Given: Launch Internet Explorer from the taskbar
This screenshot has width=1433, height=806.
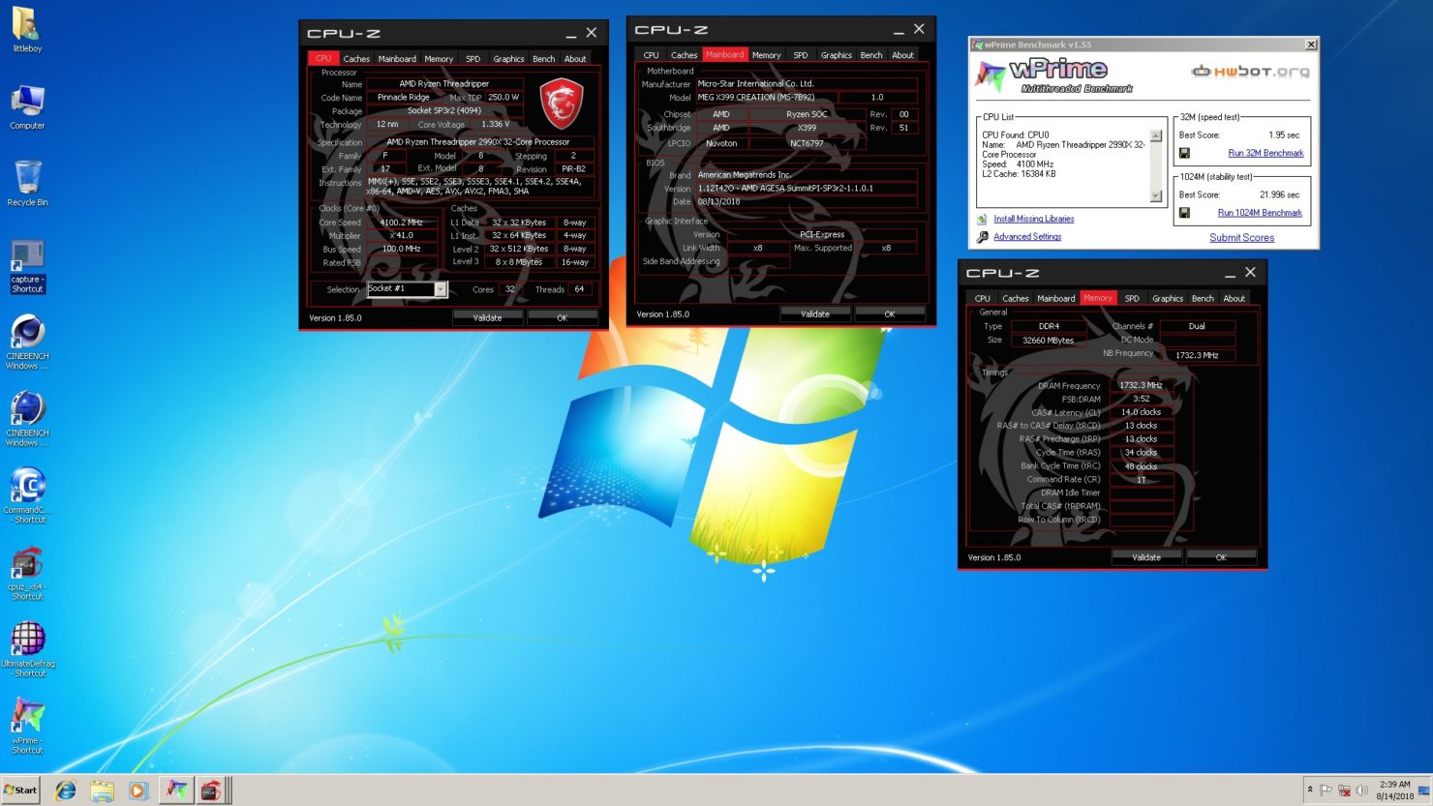Looking at the screenshot, I should (66, 791).
